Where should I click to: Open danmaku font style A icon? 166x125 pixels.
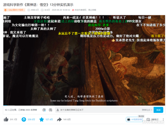tap(58, 110)
